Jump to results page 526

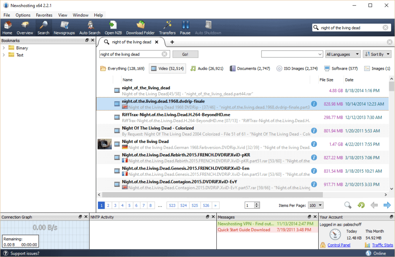click(206, 205)
